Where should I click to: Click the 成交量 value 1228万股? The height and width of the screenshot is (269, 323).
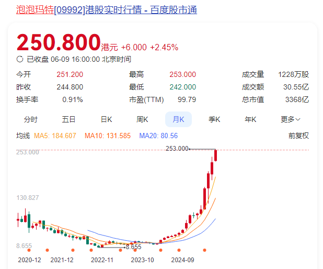click(x=294, y=74)
